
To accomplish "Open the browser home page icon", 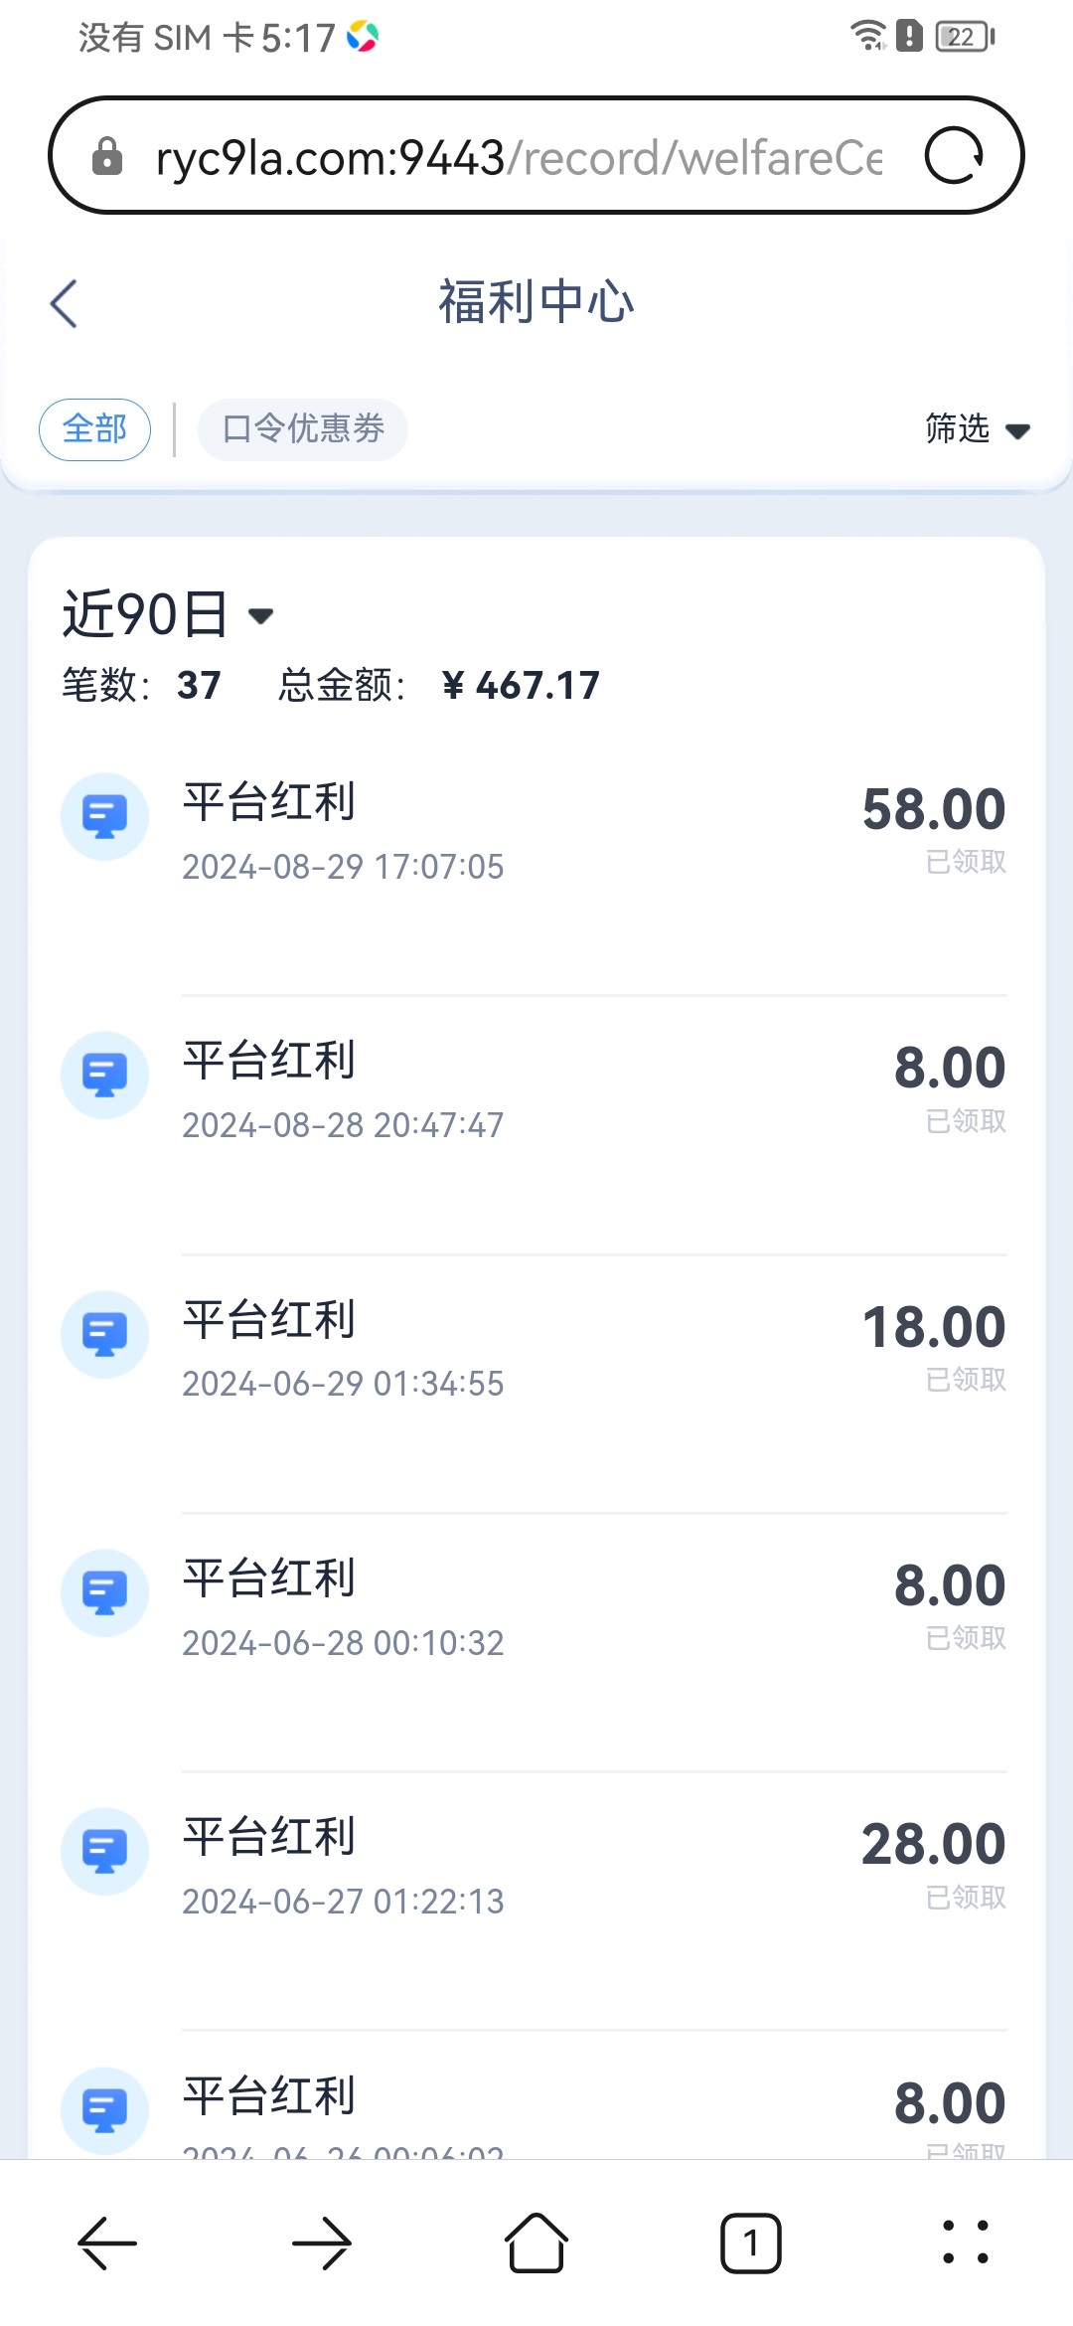I will [x=536, y=2243].
